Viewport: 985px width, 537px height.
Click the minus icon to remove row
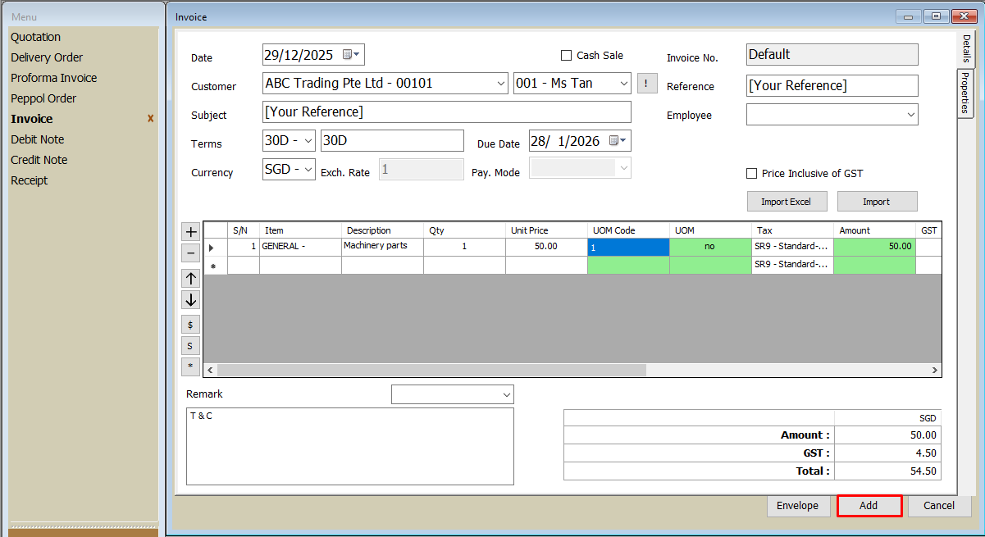(191, 253)
